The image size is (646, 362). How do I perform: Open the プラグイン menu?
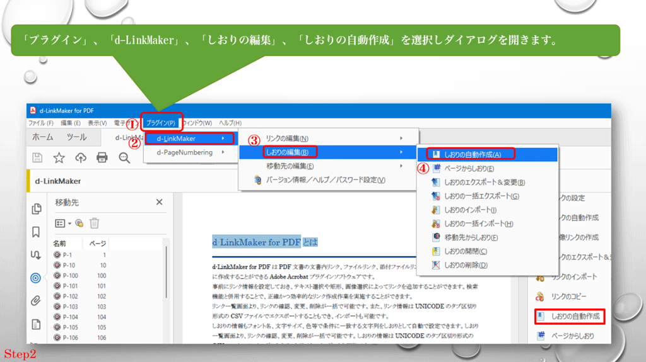pos(161,123)
